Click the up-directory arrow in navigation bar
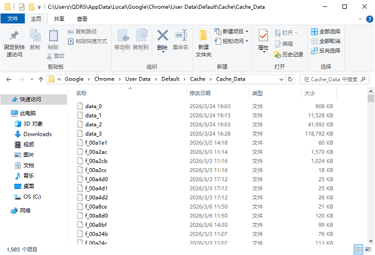375x255 pixels. [x=41, y=79]
